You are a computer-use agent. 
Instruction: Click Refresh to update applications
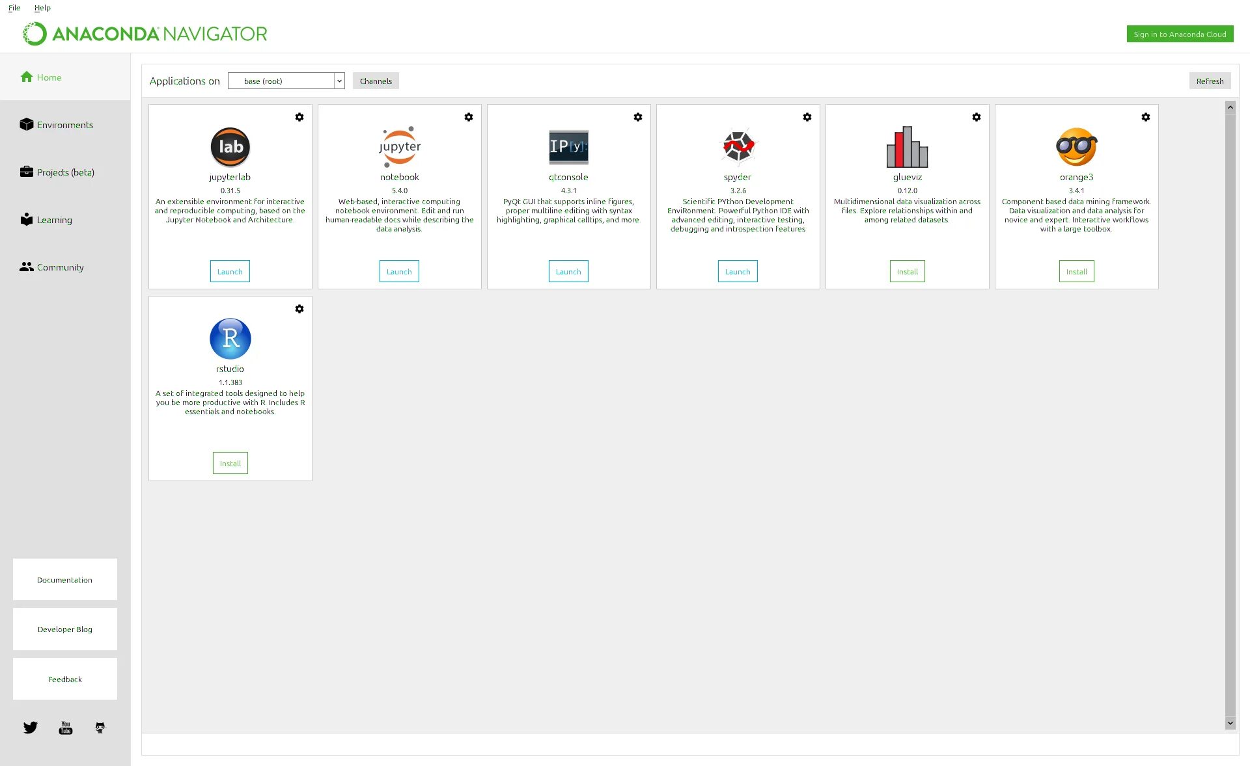click(x=1209, y=80)
